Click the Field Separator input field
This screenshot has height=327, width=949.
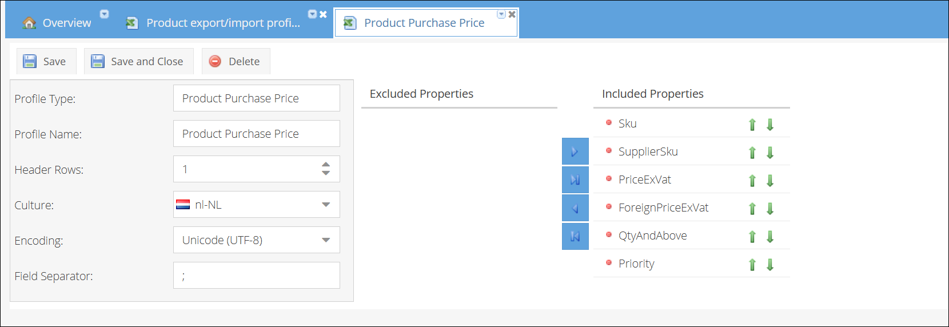coord(256,276)
